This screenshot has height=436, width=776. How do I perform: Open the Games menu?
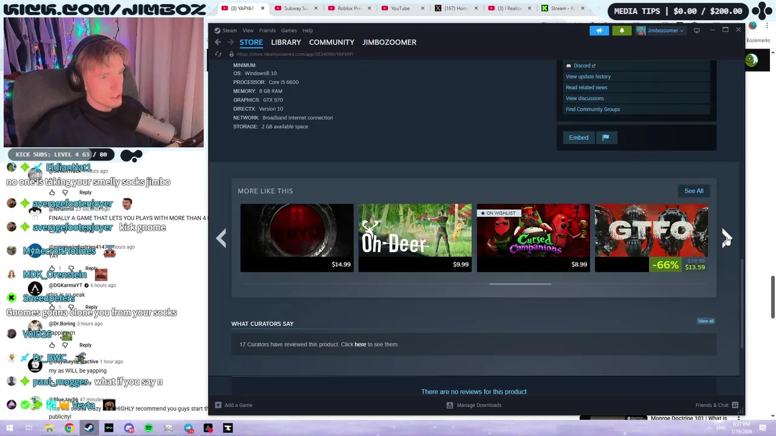tap(289, 30)
